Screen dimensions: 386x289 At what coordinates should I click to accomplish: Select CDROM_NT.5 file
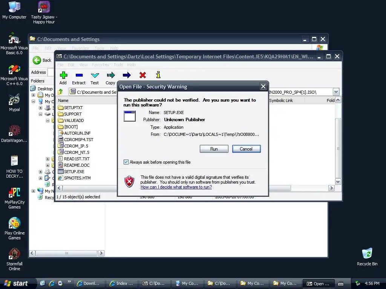click(74, 152)
